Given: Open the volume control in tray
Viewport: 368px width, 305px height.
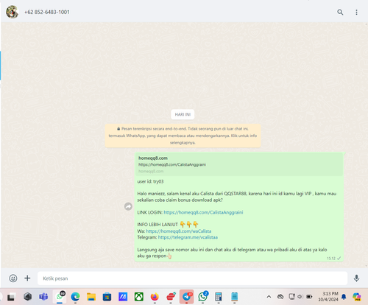Looking at the screenshot, I should point(300,297).
